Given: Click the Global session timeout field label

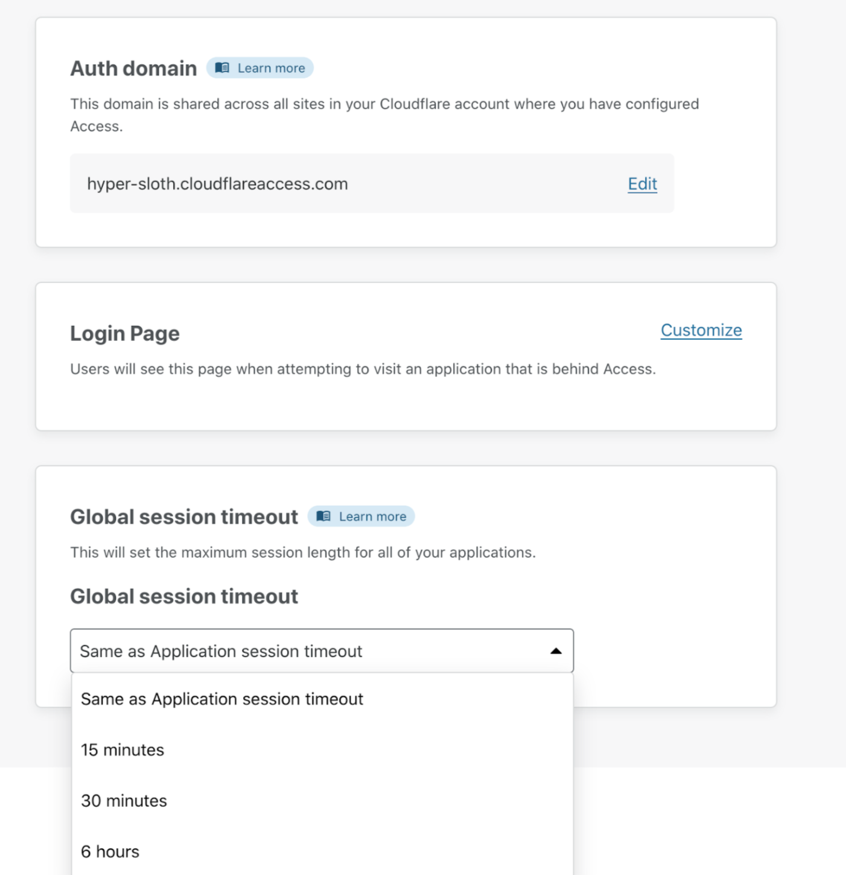Looking at the screenshot, I should [184, 597].
